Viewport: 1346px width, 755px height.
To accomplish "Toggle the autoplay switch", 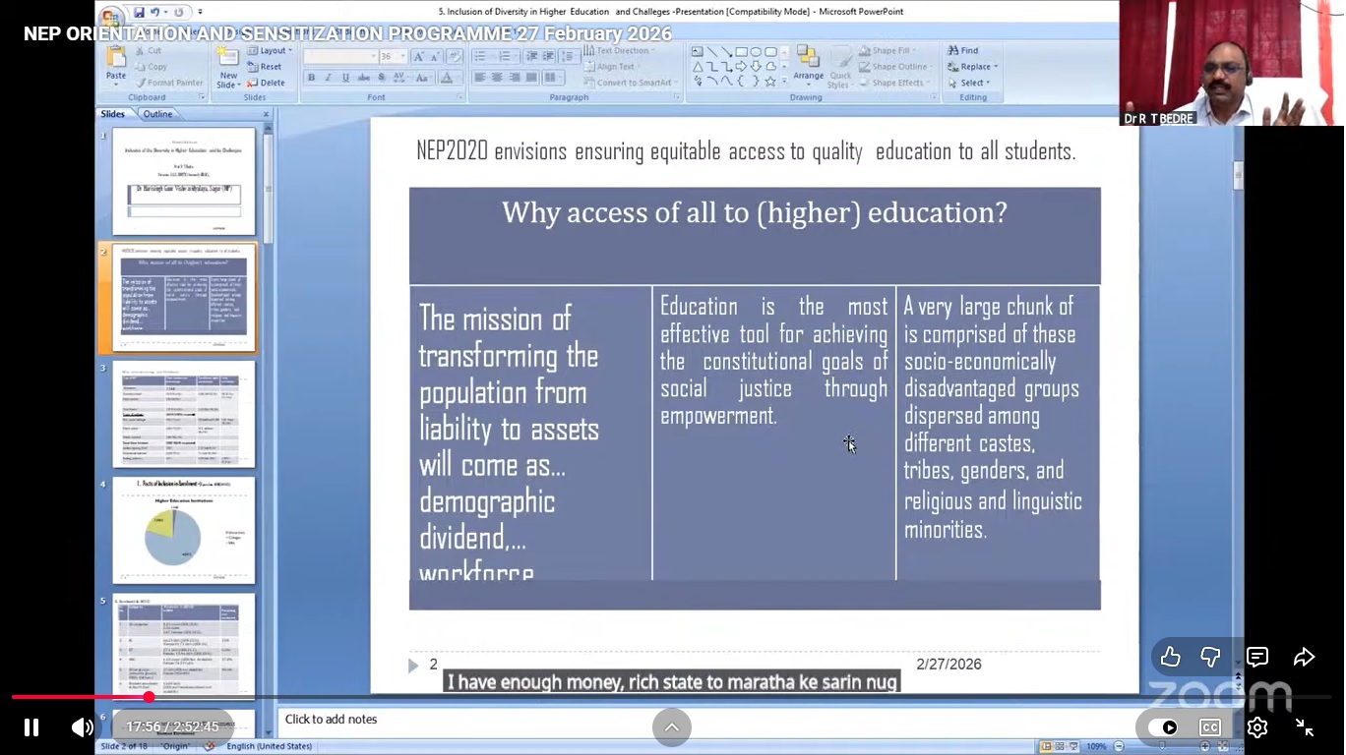I will click(x=1162, y=727).
